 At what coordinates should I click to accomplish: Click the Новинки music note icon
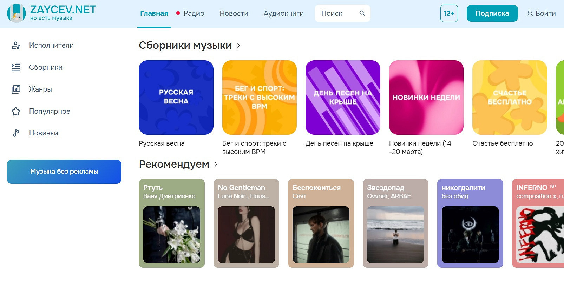(16, 133)
